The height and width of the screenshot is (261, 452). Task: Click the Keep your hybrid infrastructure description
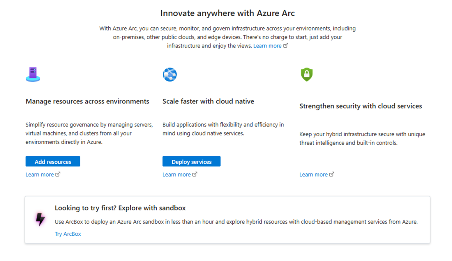[362, 139]
